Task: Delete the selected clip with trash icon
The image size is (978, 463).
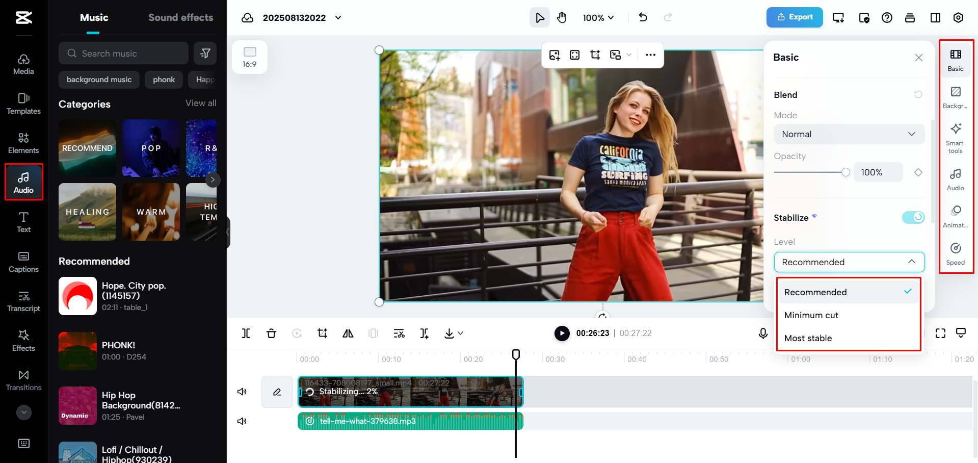Action: pyautogui.click(x=272, y=333)
